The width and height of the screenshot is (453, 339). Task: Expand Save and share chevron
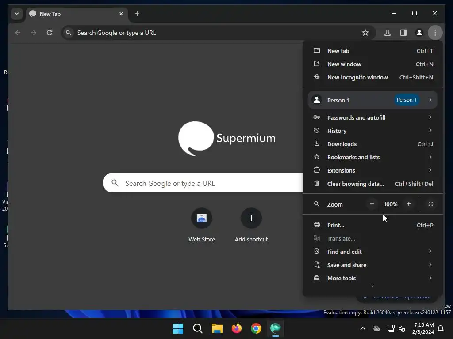coord(430,265)
